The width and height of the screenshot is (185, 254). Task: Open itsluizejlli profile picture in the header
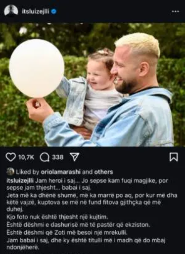(x=11, y=11)
